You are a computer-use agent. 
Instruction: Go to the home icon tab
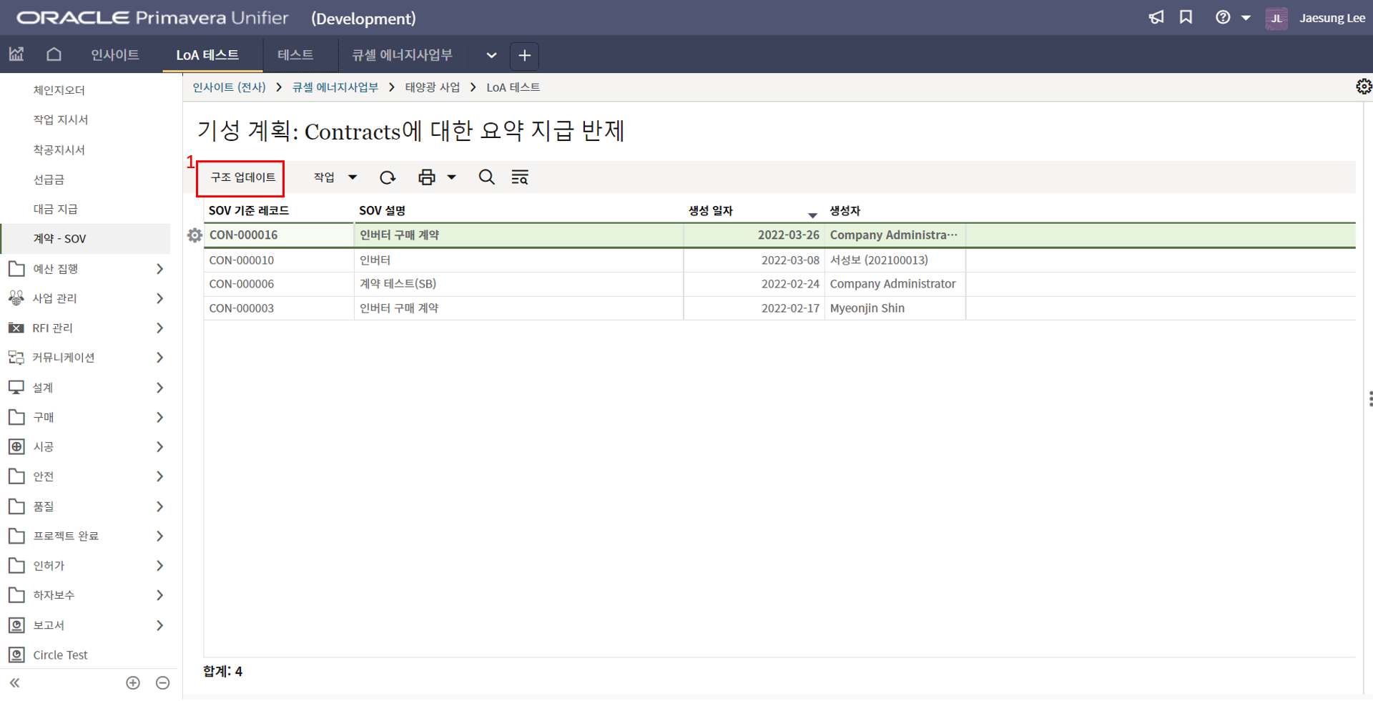coord(54,54)
